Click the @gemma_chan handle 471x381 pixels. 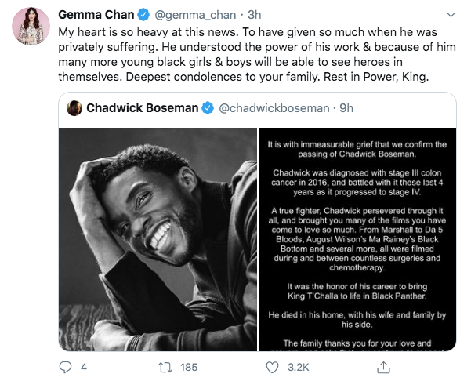(x=189, y=15)
